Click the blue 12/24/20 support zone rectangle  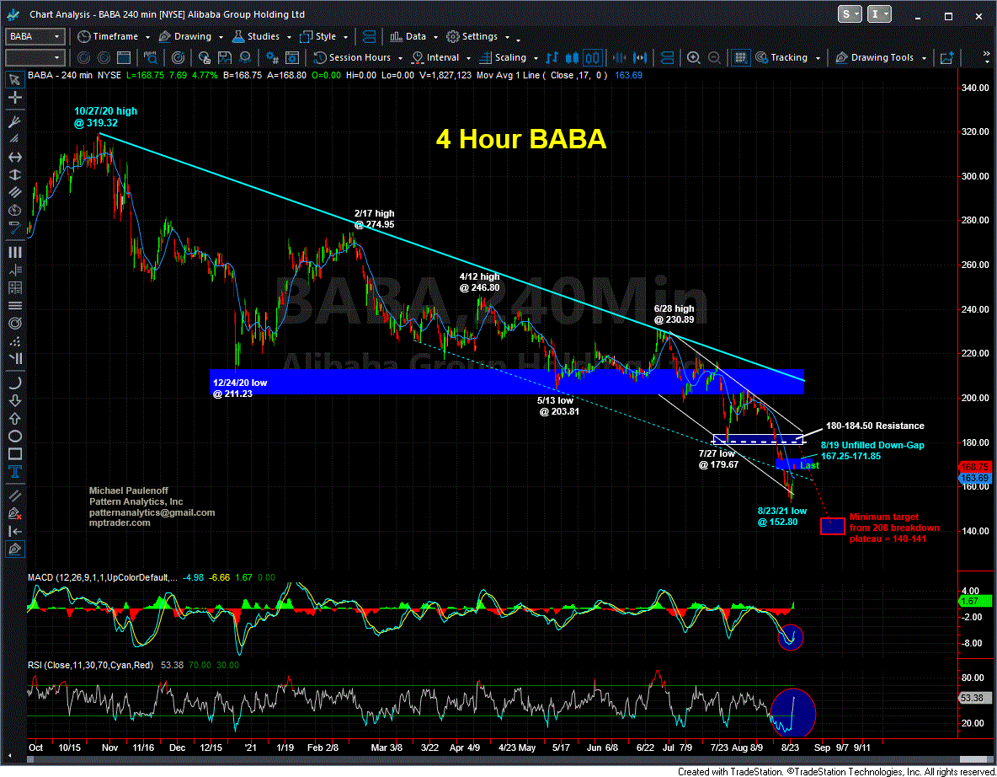pos(506,382)
